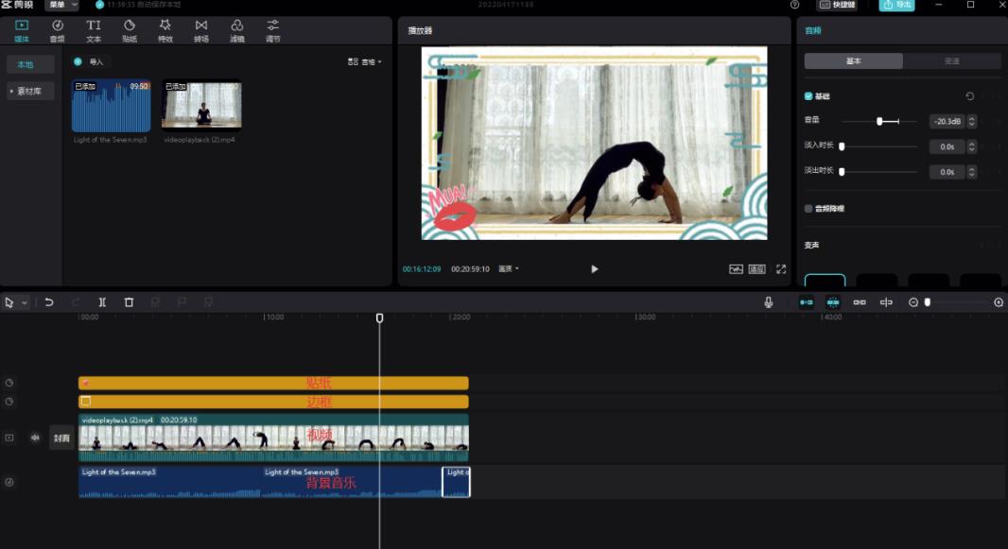
Task: Click the 音量 volume slider handle
Action: (x=879, y=121)
